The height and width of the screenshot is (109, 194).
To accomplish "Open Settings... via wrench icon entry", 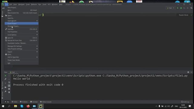I will pos(22,29).
